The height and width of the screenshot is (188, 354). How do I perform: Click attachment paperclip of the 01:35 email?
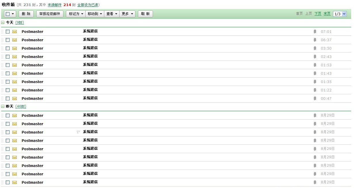(x=315, y=82)
